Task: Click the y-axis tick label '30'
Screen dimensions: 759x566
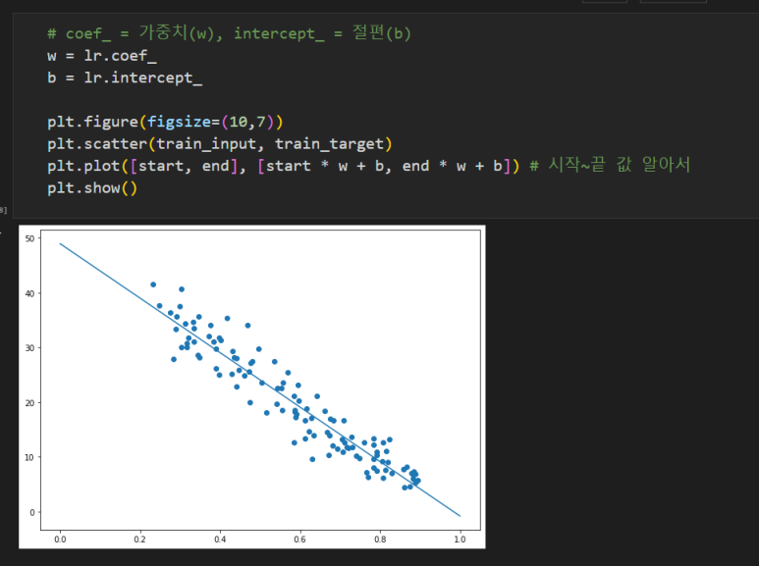Action: (x=30, y=348)
